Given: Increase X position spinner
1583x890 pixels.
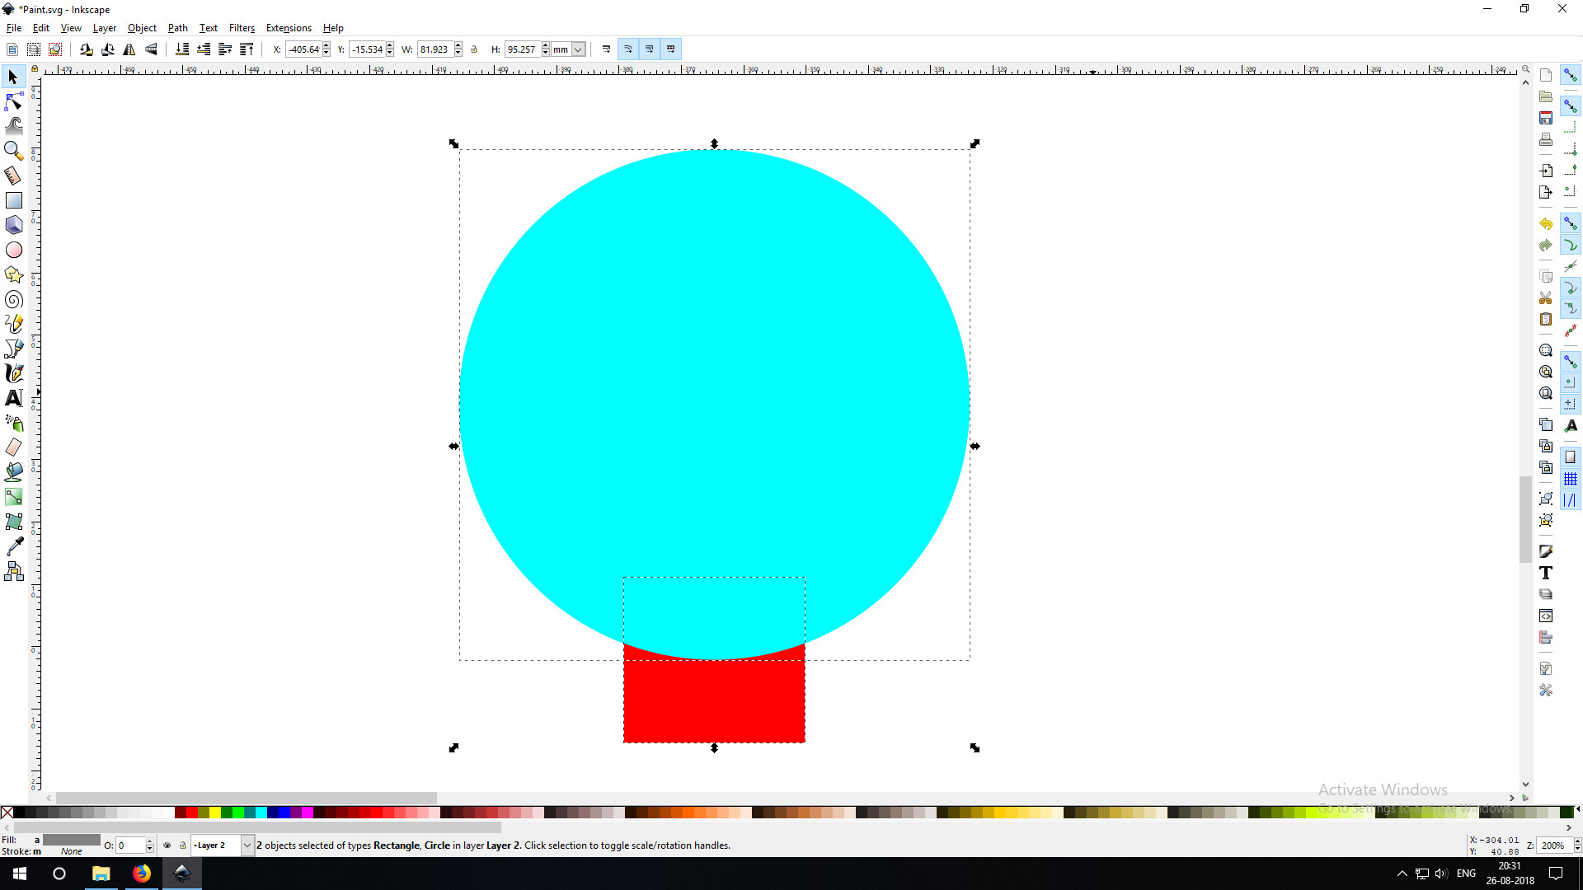Looking at the screenshot, I should [x=326, y=46].
